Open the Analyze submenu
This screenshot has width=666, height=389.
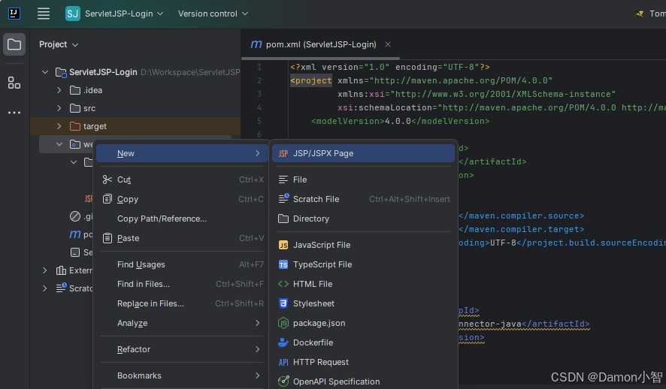pos(182,323)
